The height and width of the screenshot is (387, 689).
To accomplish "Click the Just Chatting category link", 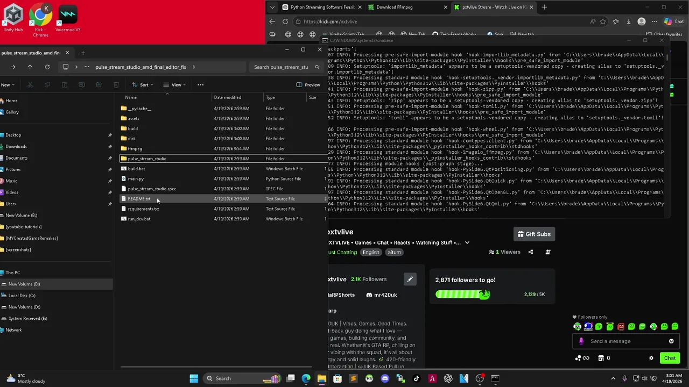I will [342, 253].
